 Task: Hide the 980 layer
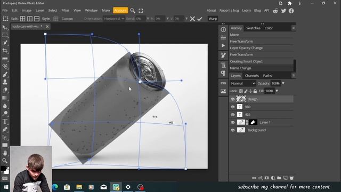coord(232,107)
